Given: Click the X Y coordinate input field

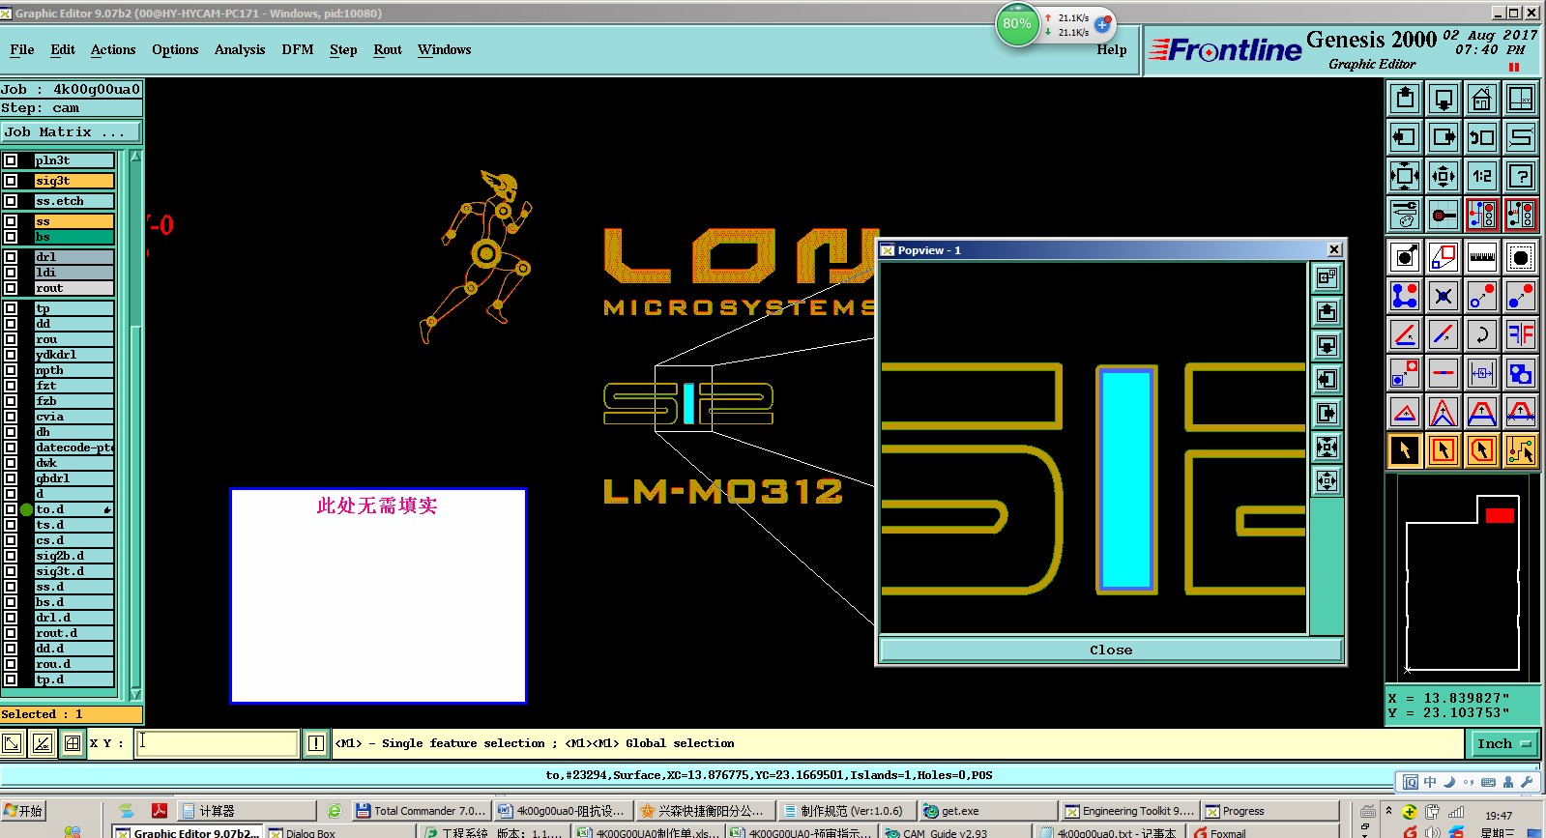Looking at the screenshot, I should 217,743.
